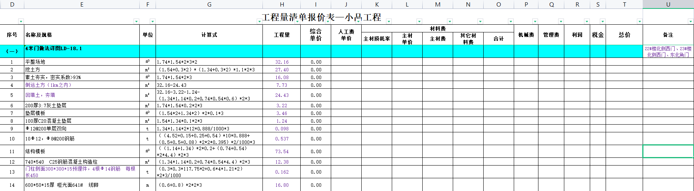694x191 pixels.
Task: Click the remark cell 22#楼北侧西门
Action: click(668, 51)
